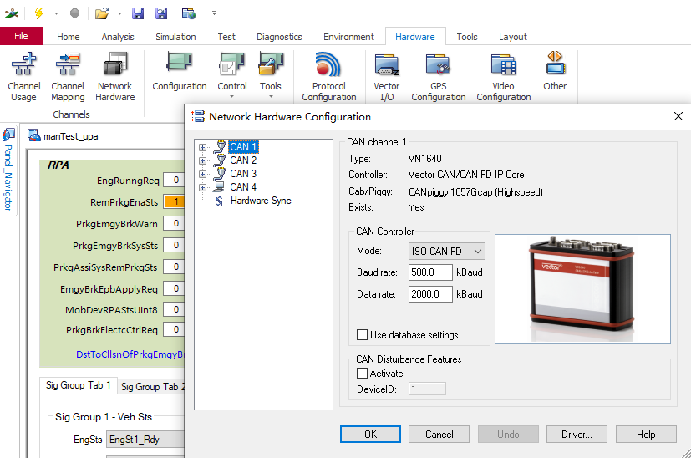Switch to the Environment ribbon tab

(x=348, y=37)
